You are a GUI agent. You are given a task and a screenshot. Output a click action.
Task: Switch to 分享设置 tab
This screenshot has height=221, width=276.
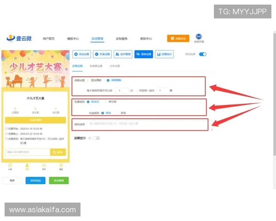115,66
